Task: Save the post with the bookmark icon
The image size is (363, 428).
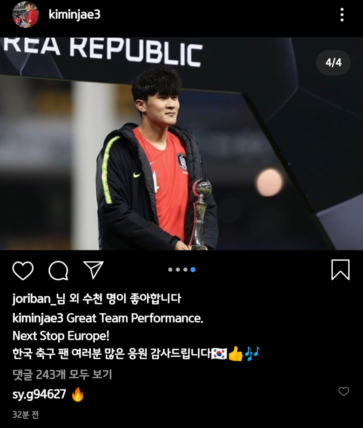Action: [340, 269]
